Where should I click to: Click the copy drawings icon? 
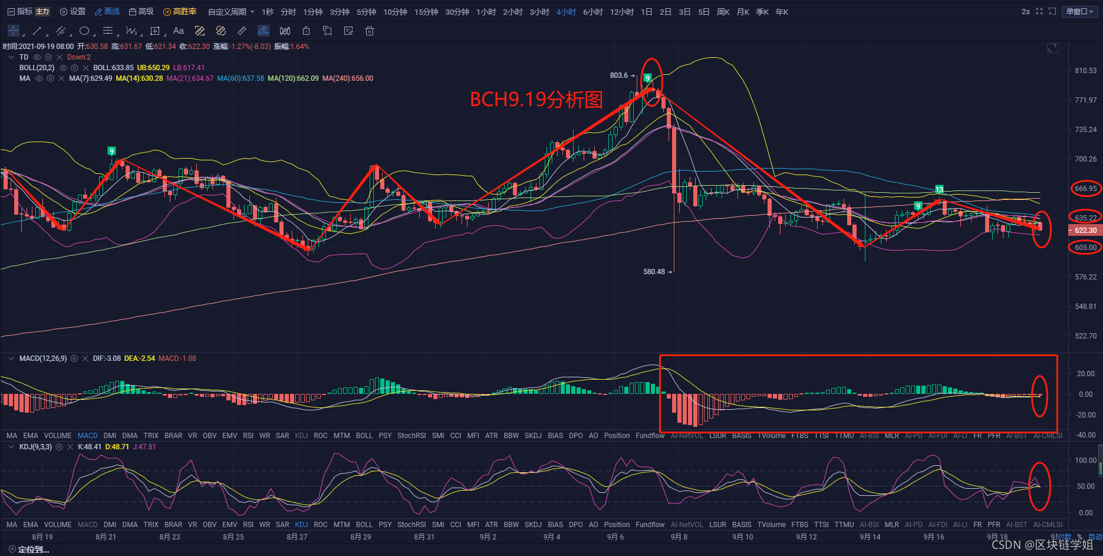[x=327, y=31]
